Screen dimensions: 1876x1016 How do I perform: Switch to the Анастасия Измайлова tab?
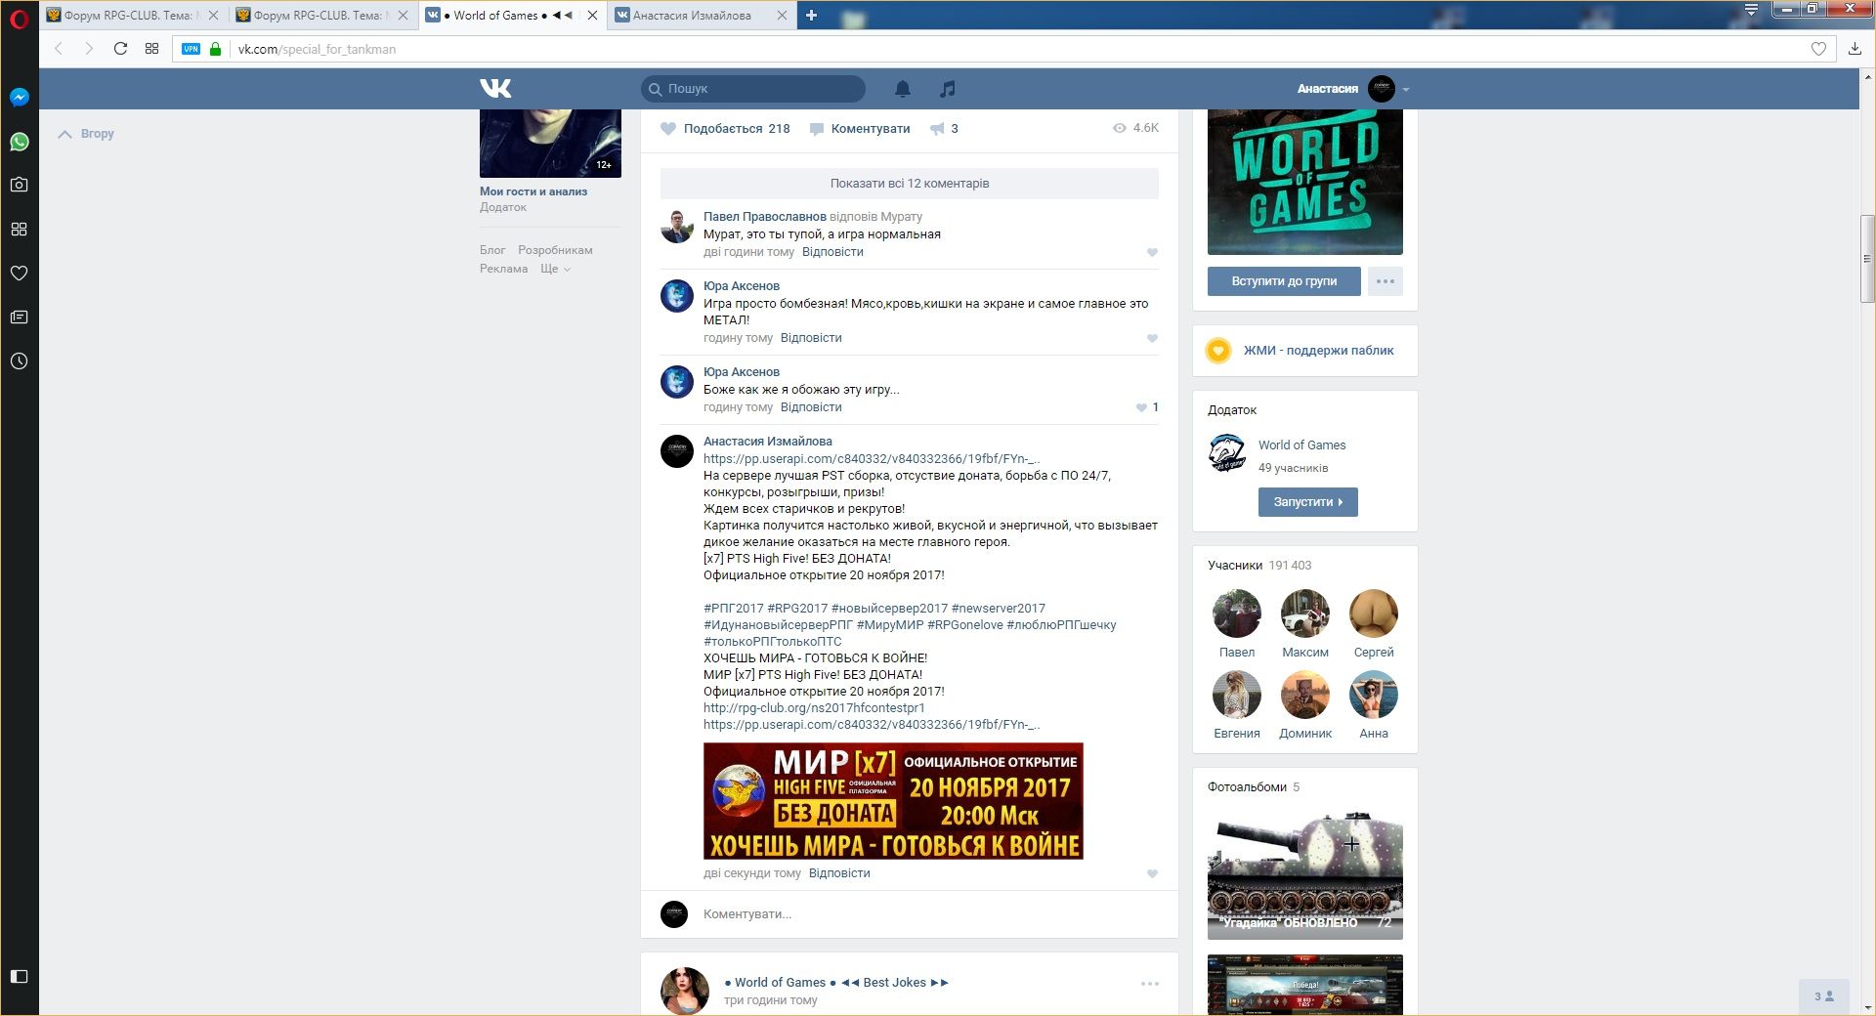click(x=701, y=16)
